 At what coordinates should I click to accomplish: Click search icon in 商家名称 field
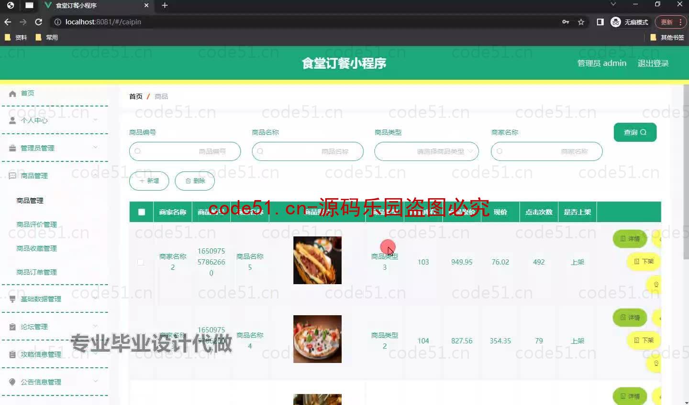(500, 151)
